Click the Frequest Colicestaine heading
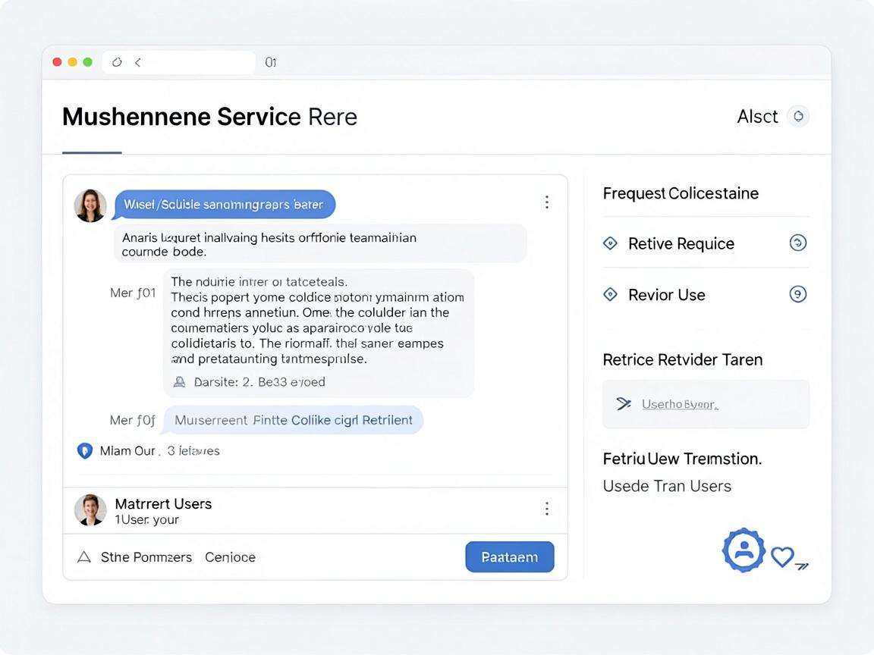This screenshot has height=655, width=874. 681,193
